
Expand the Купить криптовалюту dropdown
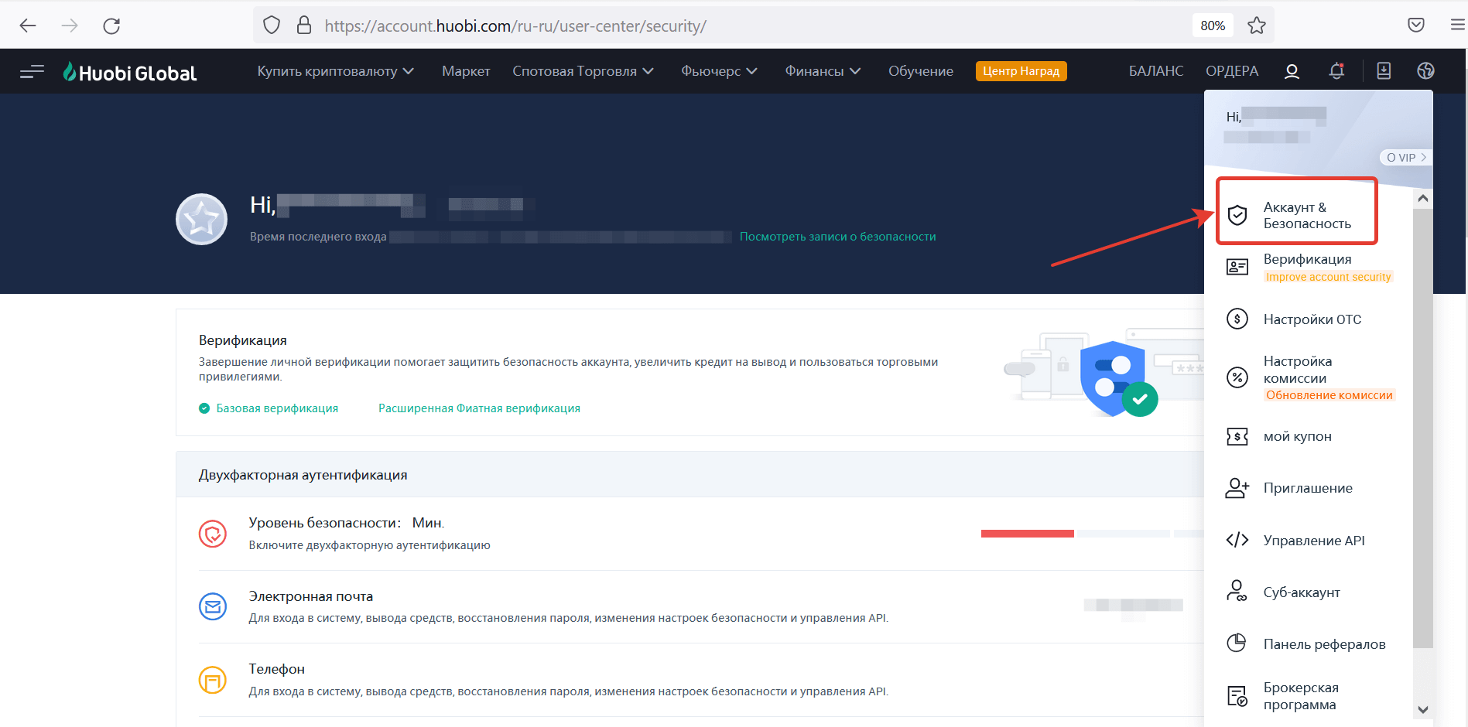(x=335, y=71)
